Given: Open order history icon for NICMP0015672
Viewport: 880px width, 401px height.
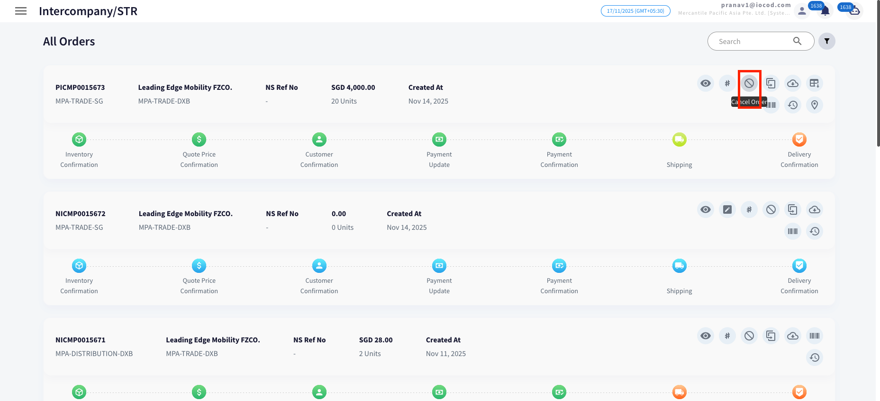Looking at the screenshot, I should coord(814,231).
